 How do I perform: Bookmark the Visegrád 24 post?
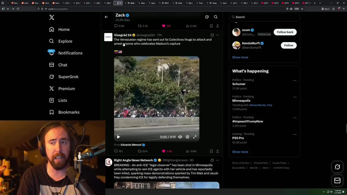pyautogui.click(x=211, y=151)
